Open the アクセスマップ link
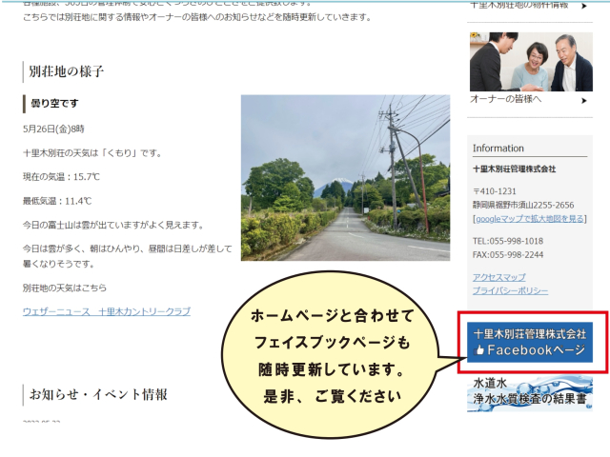610x457 pixels. click(498, 277)
